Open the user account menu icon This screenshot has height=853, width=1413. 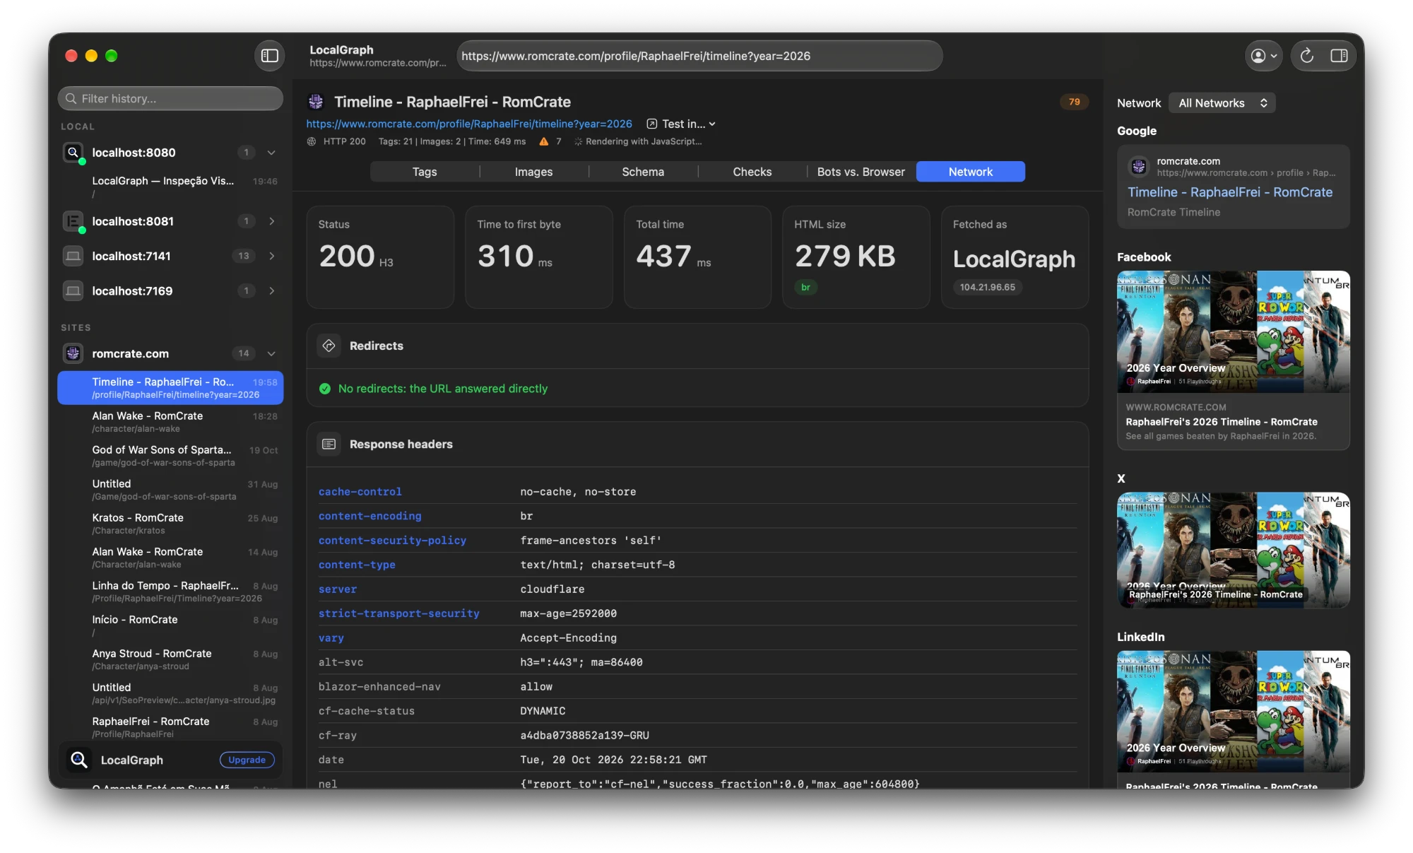(x=1263, y=56)
